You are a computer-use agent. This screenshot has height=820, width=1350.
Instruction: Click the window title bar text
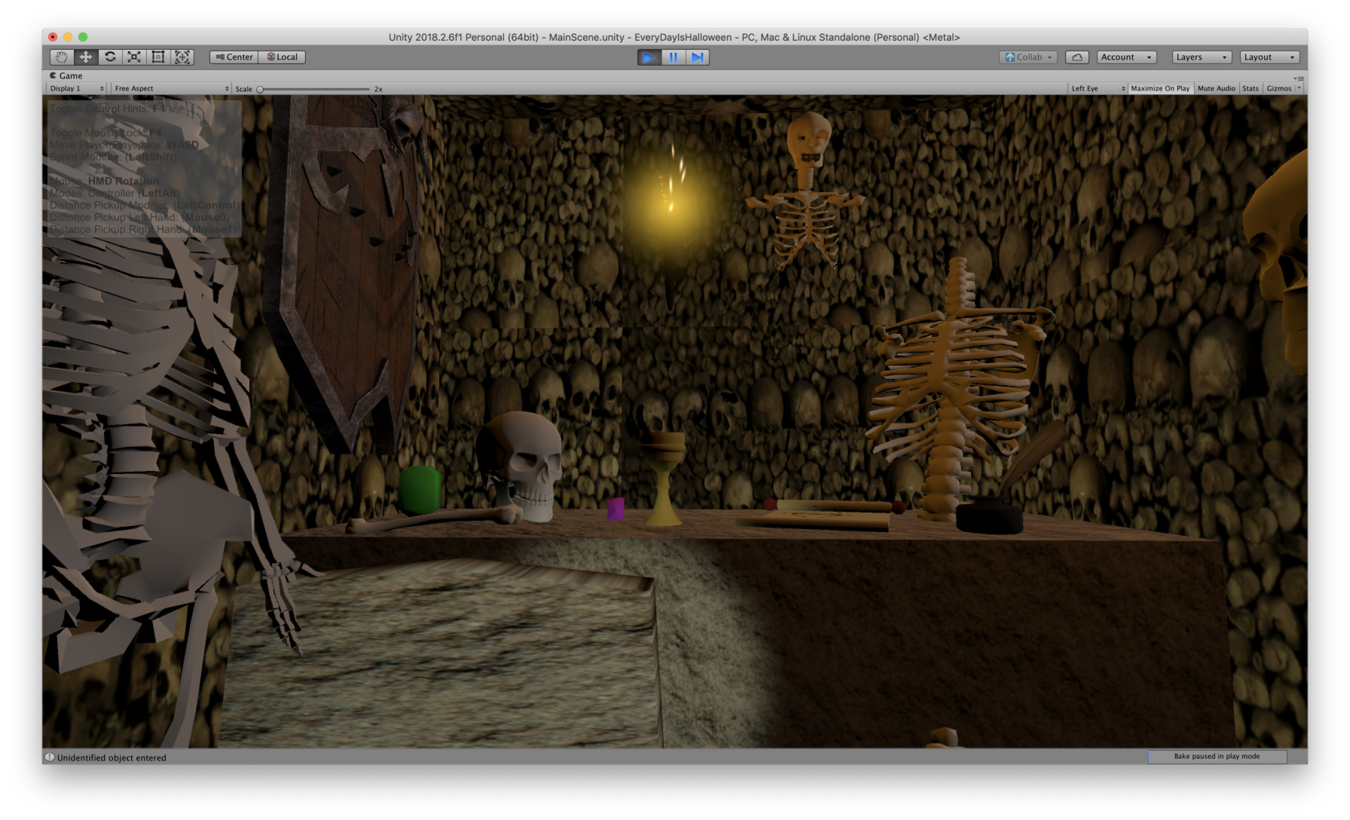674,37
